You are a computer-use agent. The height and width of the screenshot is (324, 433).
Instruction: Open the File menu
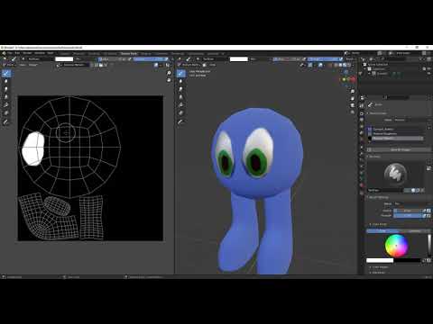point(10,53)
